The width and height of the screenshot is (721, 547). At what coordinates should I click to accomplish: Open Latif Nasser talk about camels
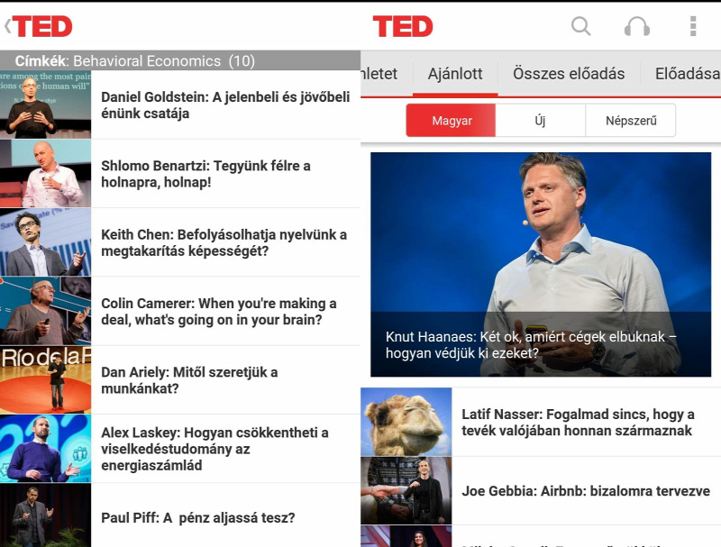pyautogui.click(x=578, y=422)
